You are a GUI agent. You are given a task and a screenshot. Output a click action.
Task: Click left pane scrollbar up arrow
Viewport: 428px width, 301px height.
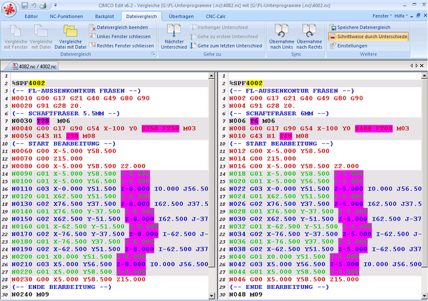pos(211,76)
